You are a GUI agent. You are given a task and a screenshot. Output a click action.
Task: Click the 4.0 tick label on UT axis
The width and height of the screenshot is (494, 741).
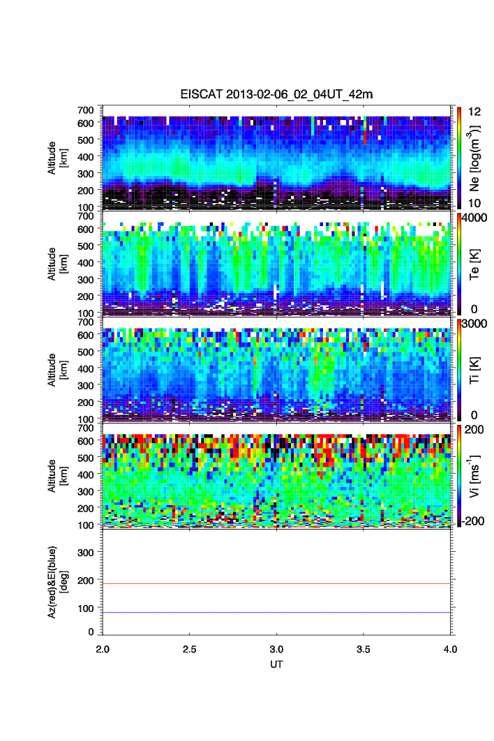coord(451,650)
